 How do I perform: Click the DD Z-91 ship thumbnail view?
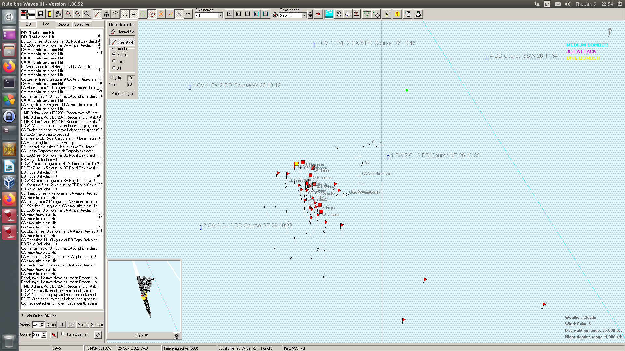click(x=144, y=296)
